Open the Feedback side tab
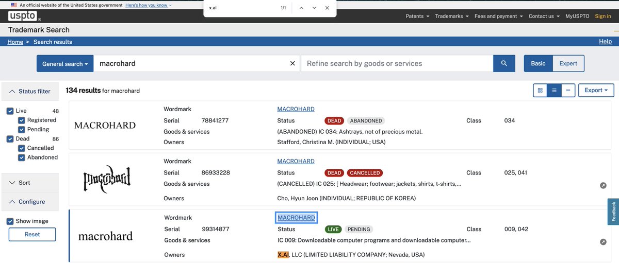619x263 pixels. click(x=613, y=212)
